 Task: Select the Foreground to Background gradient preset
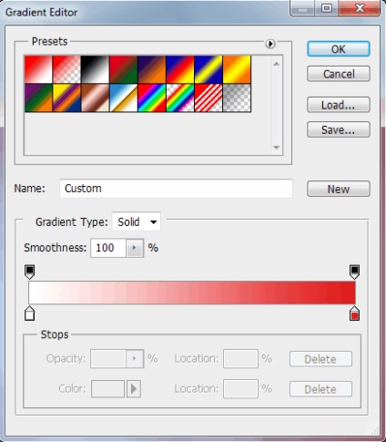38,69
